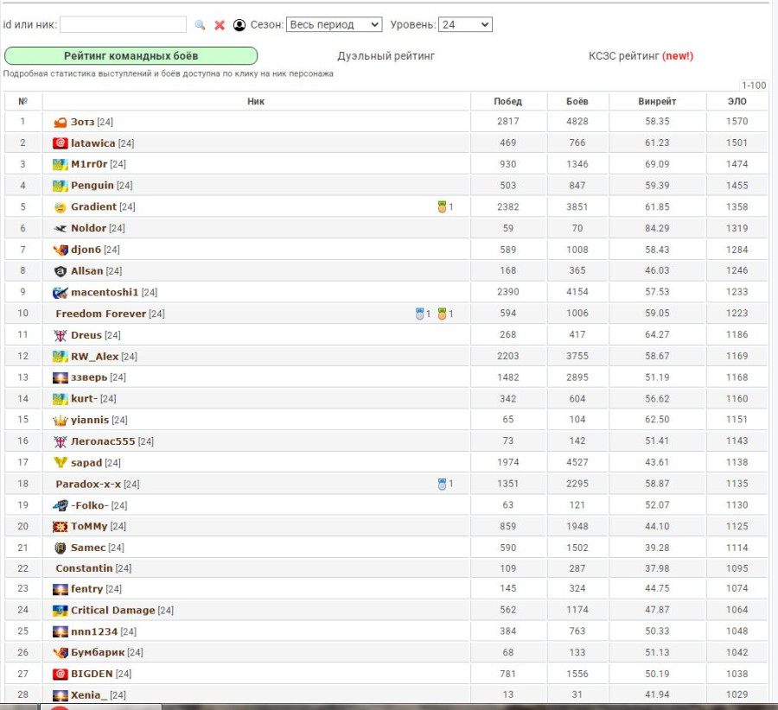Image resolution: width=778 pixels, height=710 pixels.
Task: Clear the search with the red X icon
Action: coord(220,25)
